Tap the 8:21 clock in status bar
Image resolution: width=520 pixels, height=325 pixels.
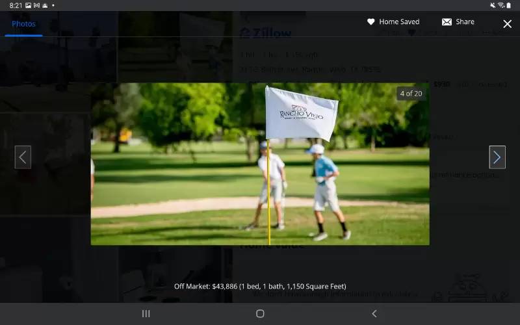click(x=16, y=5)
